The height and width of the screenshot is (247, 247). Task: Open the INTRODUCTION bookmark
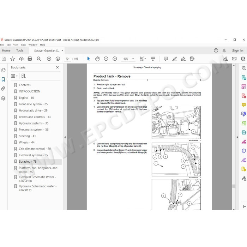[29, 91]
